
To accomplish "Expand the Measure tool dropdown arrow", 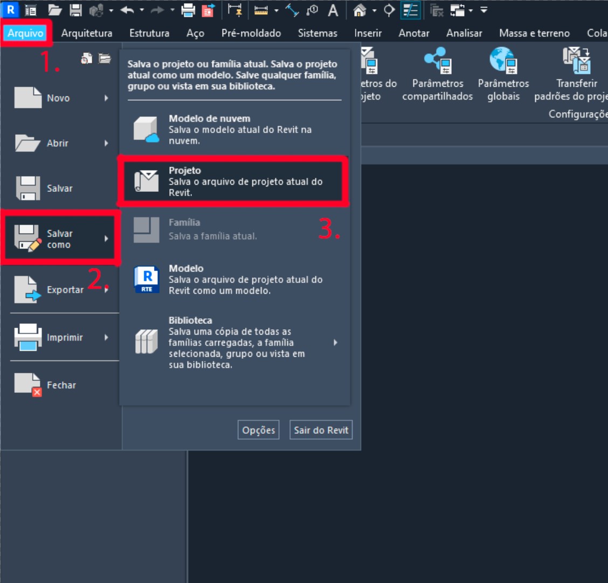I will click(x=277, y=10).
